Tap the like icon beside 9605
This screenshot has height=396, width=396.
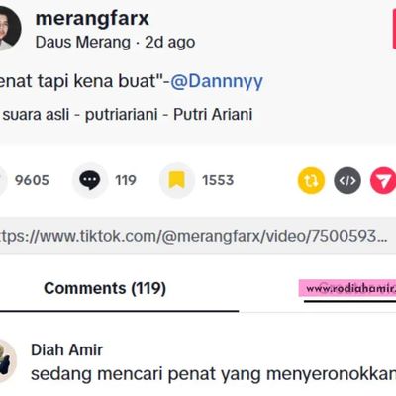(2, 180)
